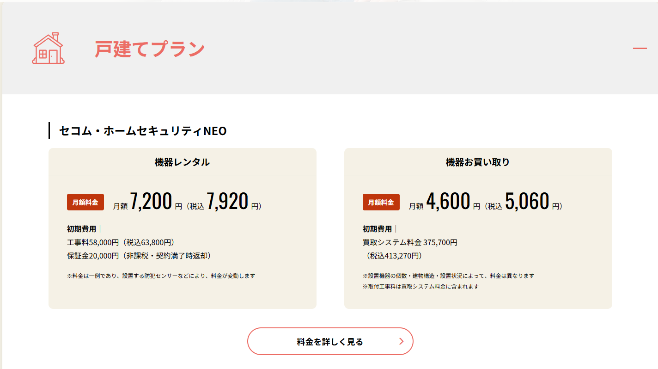This screenshot has height=369, width=658.
Task: Click the 7,200 monthly price
Action: (x=151, y=202)
